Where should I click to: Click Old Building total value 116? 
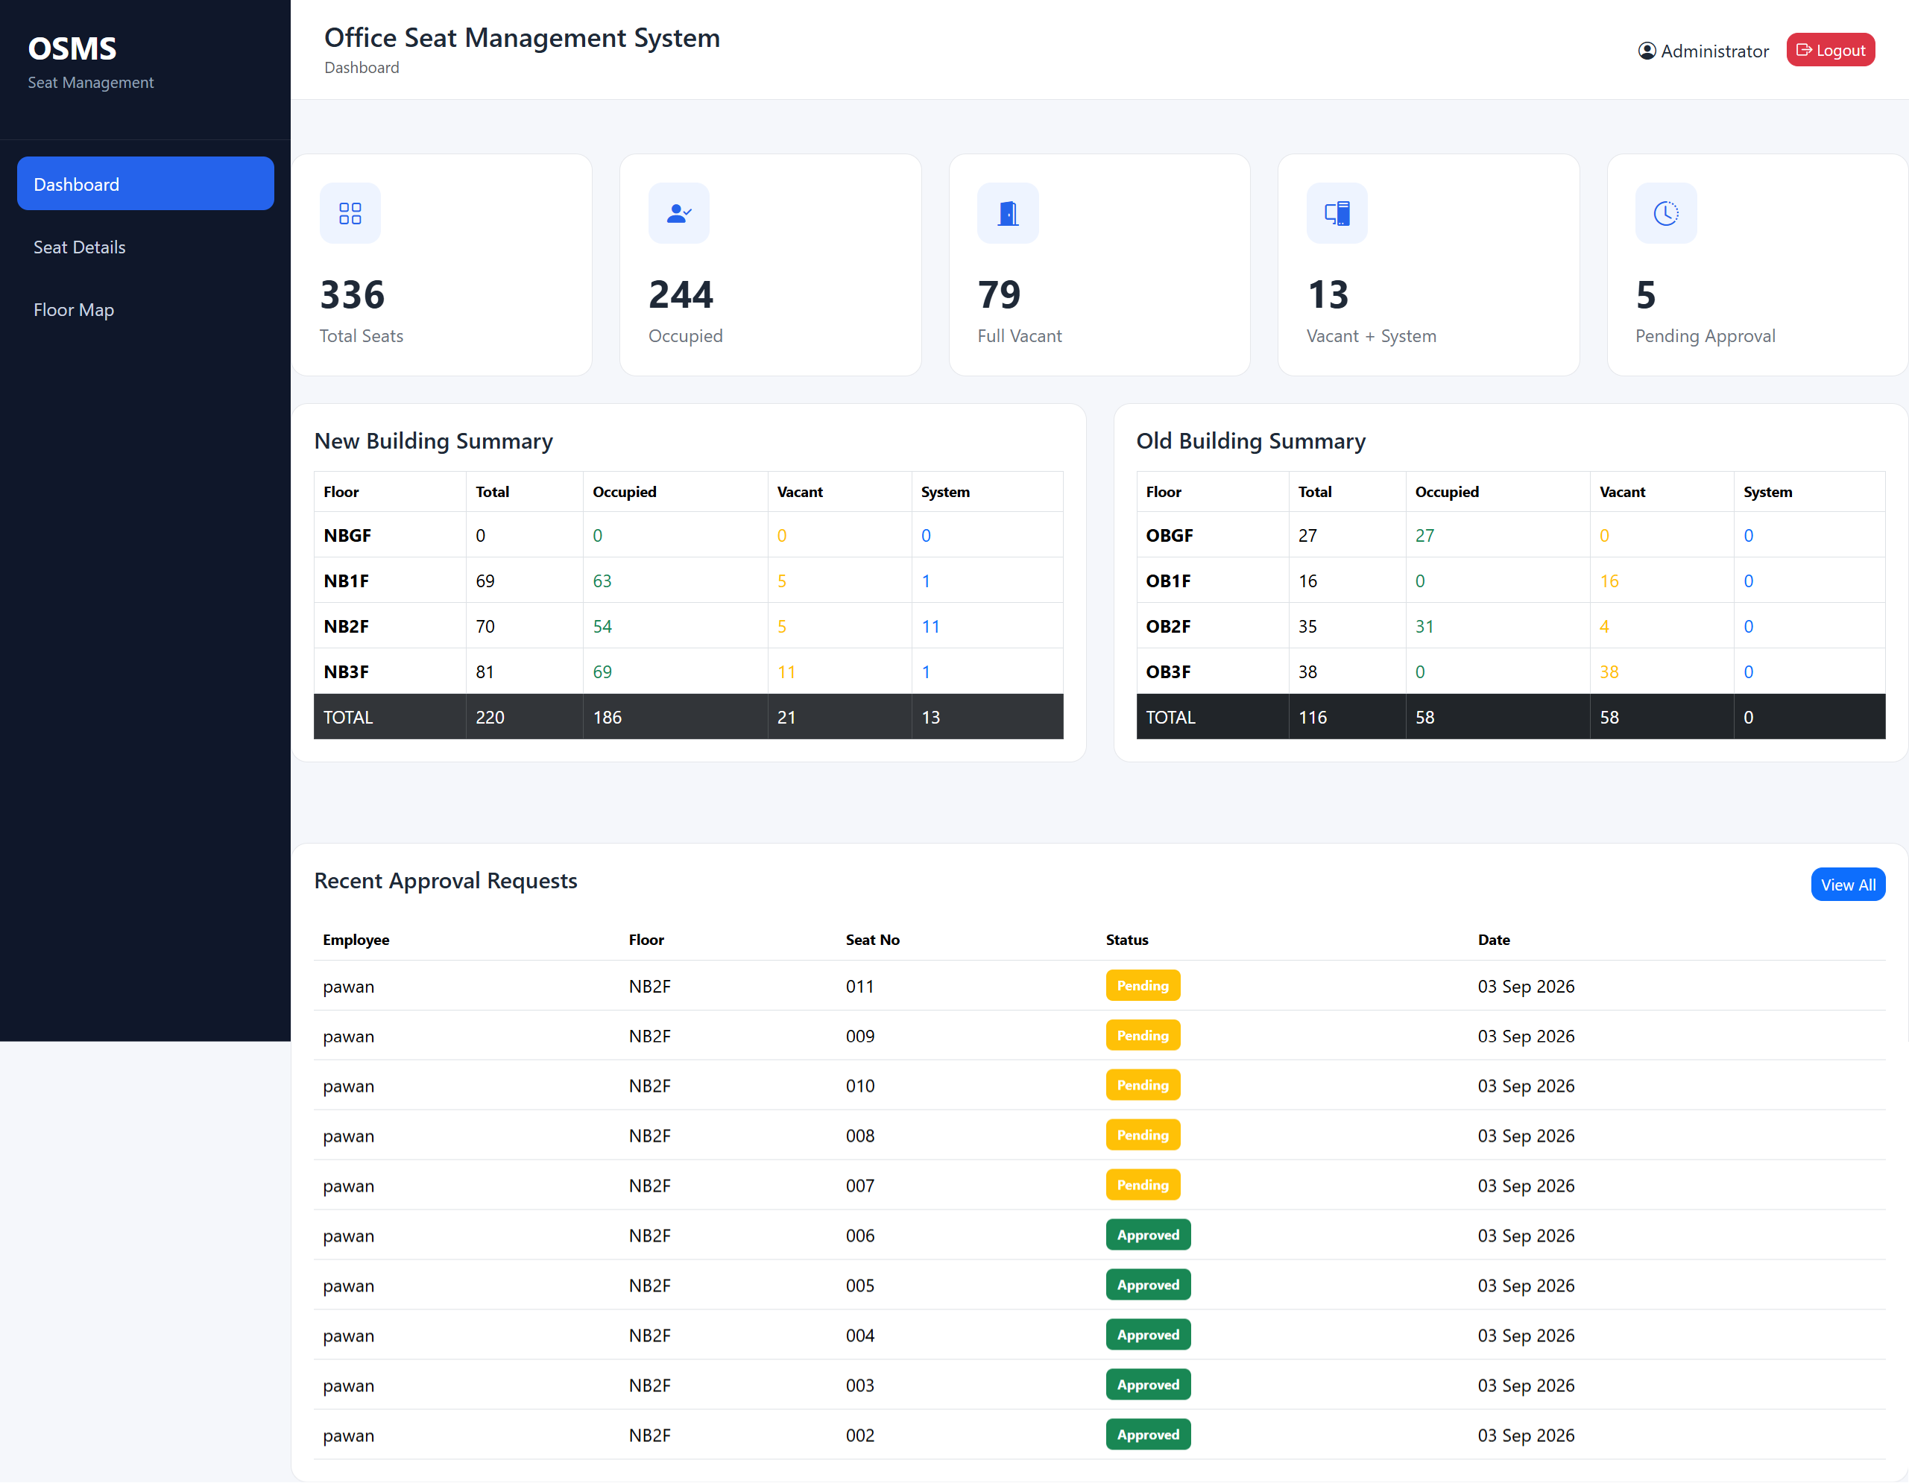[x=1312, y=718]
